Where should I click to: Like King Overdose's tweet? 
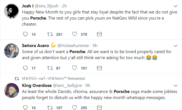75,108
